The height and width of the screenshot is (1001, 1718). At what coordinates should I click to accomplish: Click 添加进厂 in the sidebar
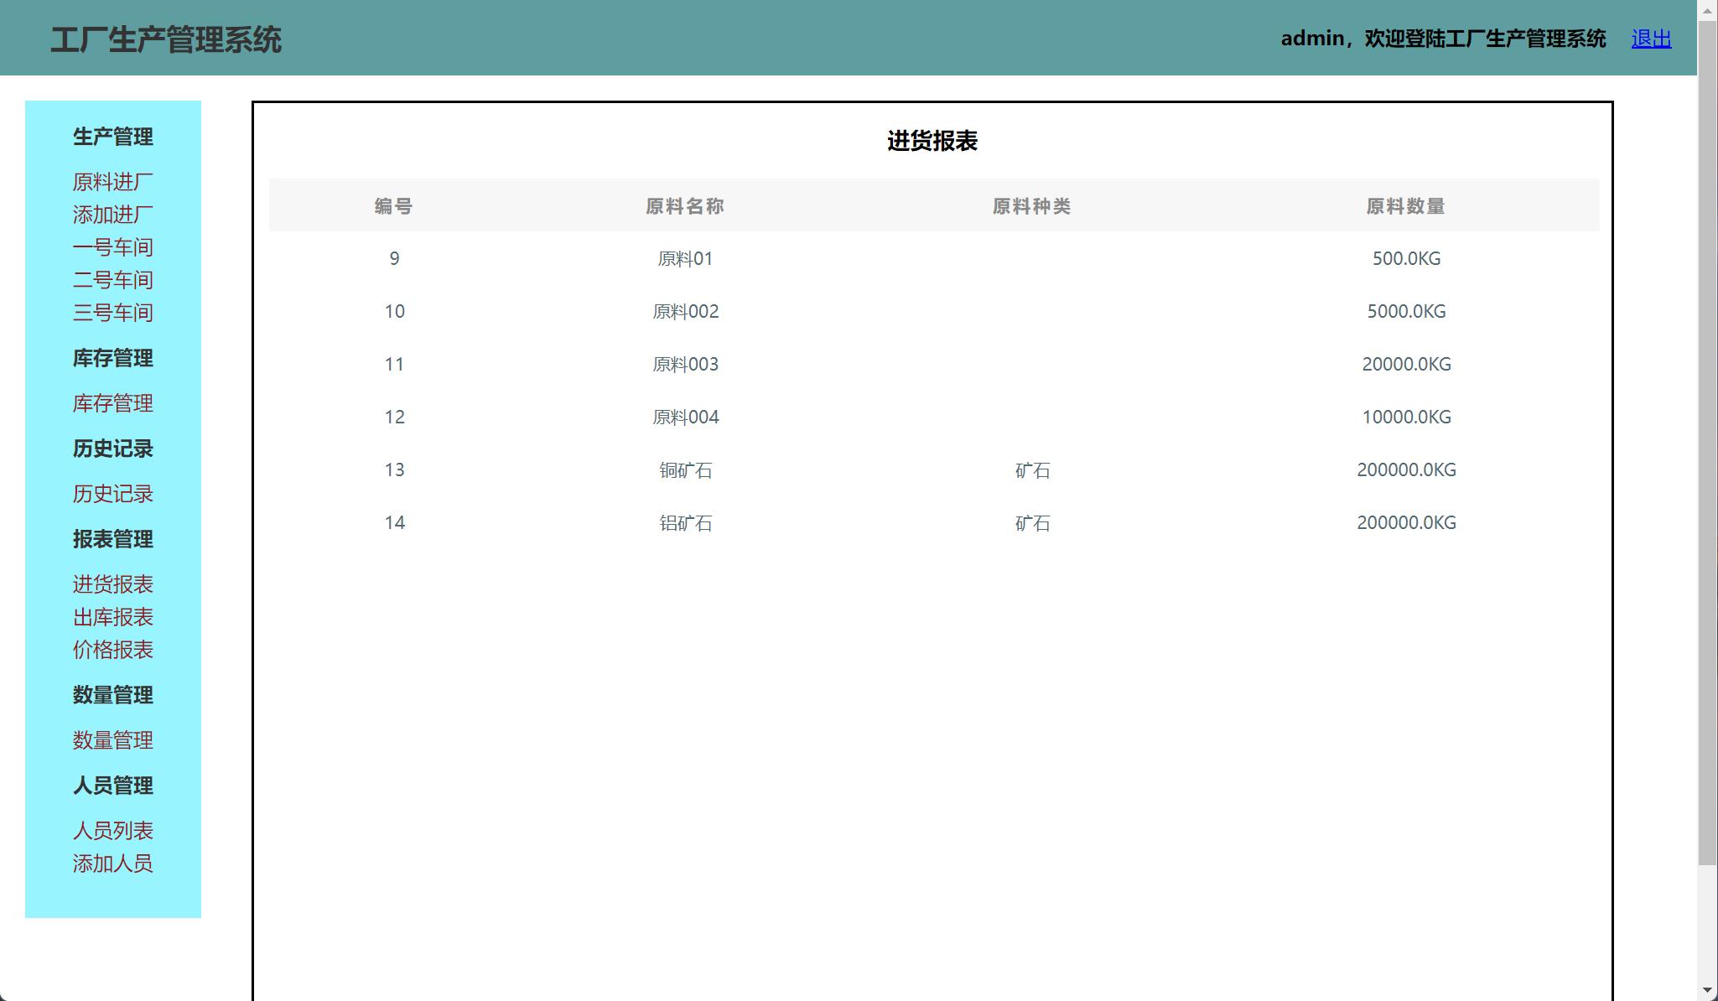click(112, 214)
